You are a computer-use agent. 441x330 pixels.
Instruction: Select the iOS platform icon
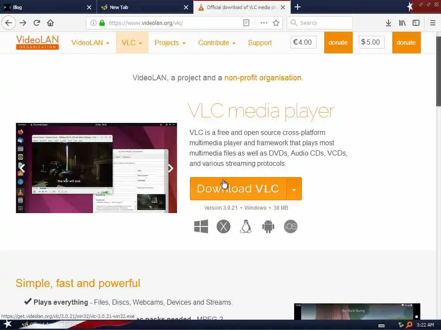(x=291, y=226)
